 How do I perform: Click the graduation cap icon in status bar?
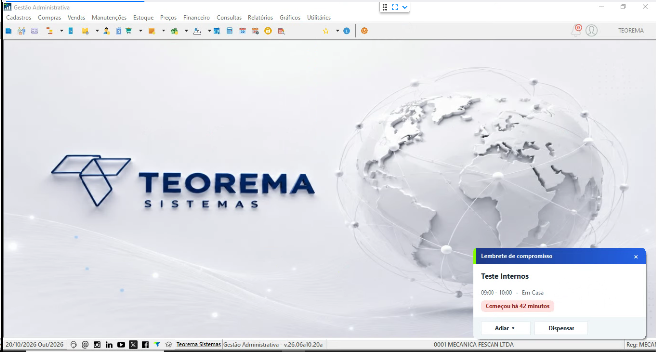(x=169, y=345)
